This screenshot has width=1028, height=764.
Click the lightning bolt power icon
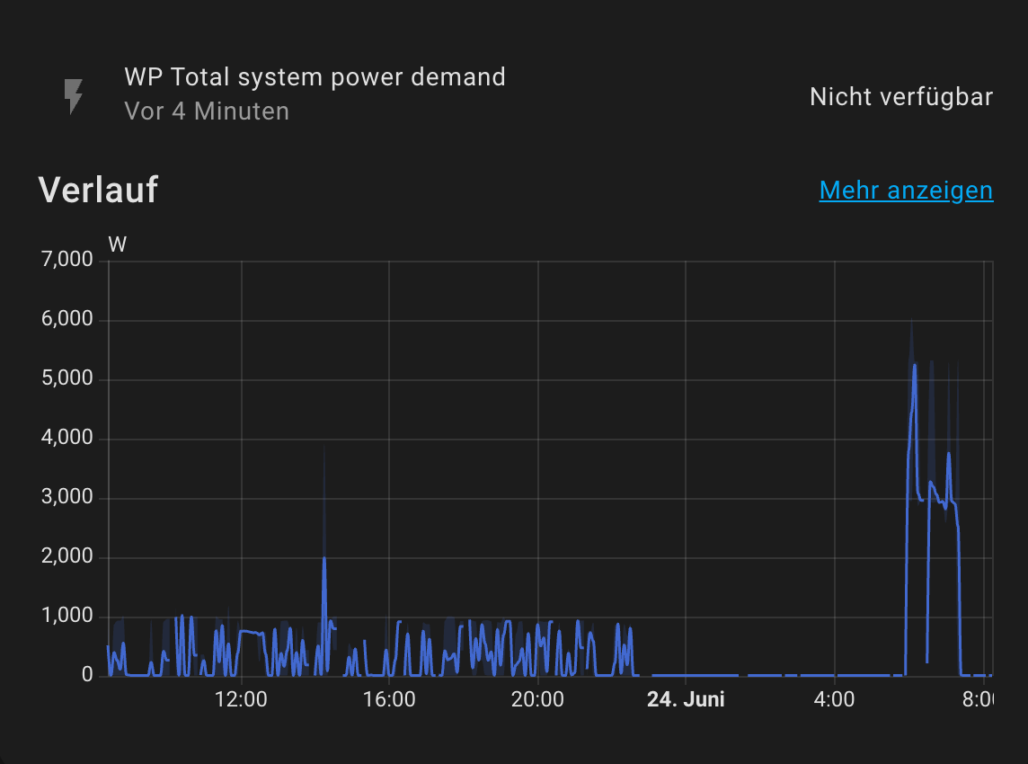(x=74, y=96)
